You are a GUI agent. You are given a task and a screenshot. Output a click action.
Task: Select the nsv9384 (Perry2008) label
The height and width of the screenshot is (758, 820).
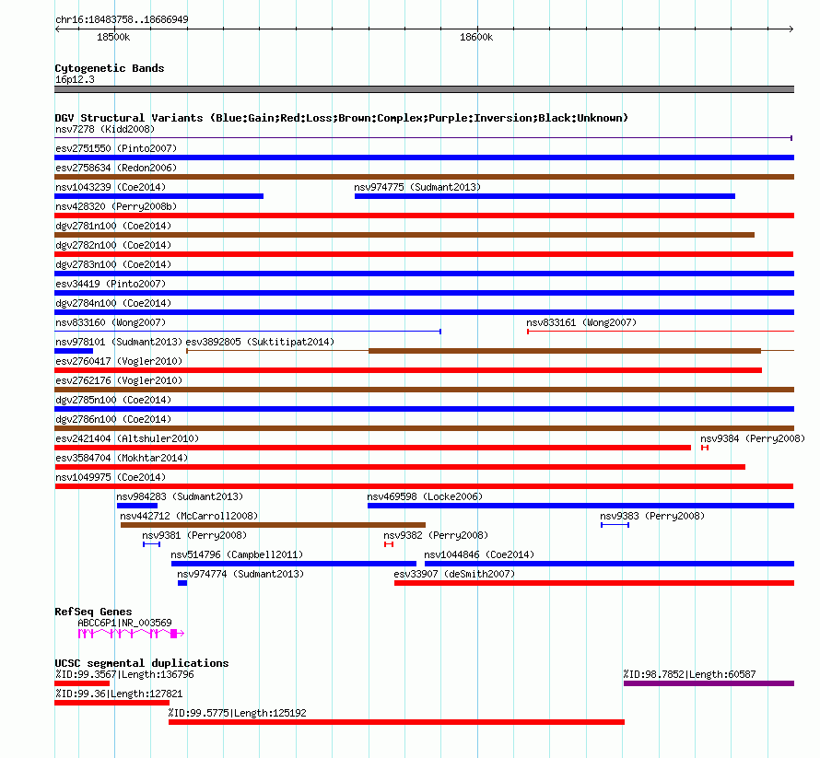pyautogui.click(x=753, y=438)
